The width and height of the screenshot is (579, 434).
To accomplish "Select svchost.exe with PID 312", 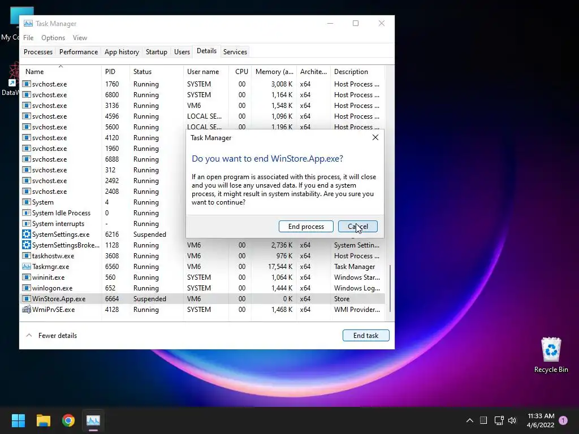I will [103, 170].
